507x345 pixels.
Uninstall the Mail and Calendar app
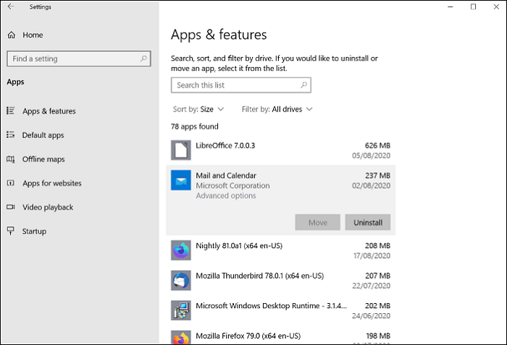(367, 222)
